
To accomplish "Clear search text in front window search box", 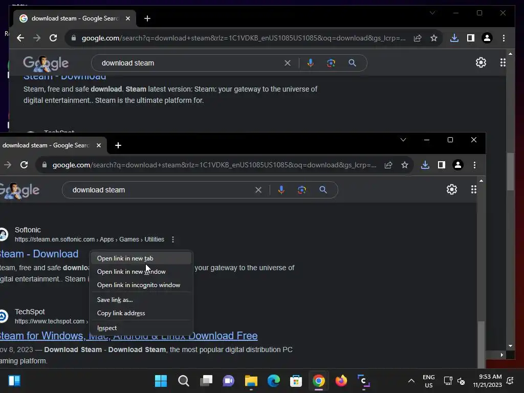I will click(258, 190).
